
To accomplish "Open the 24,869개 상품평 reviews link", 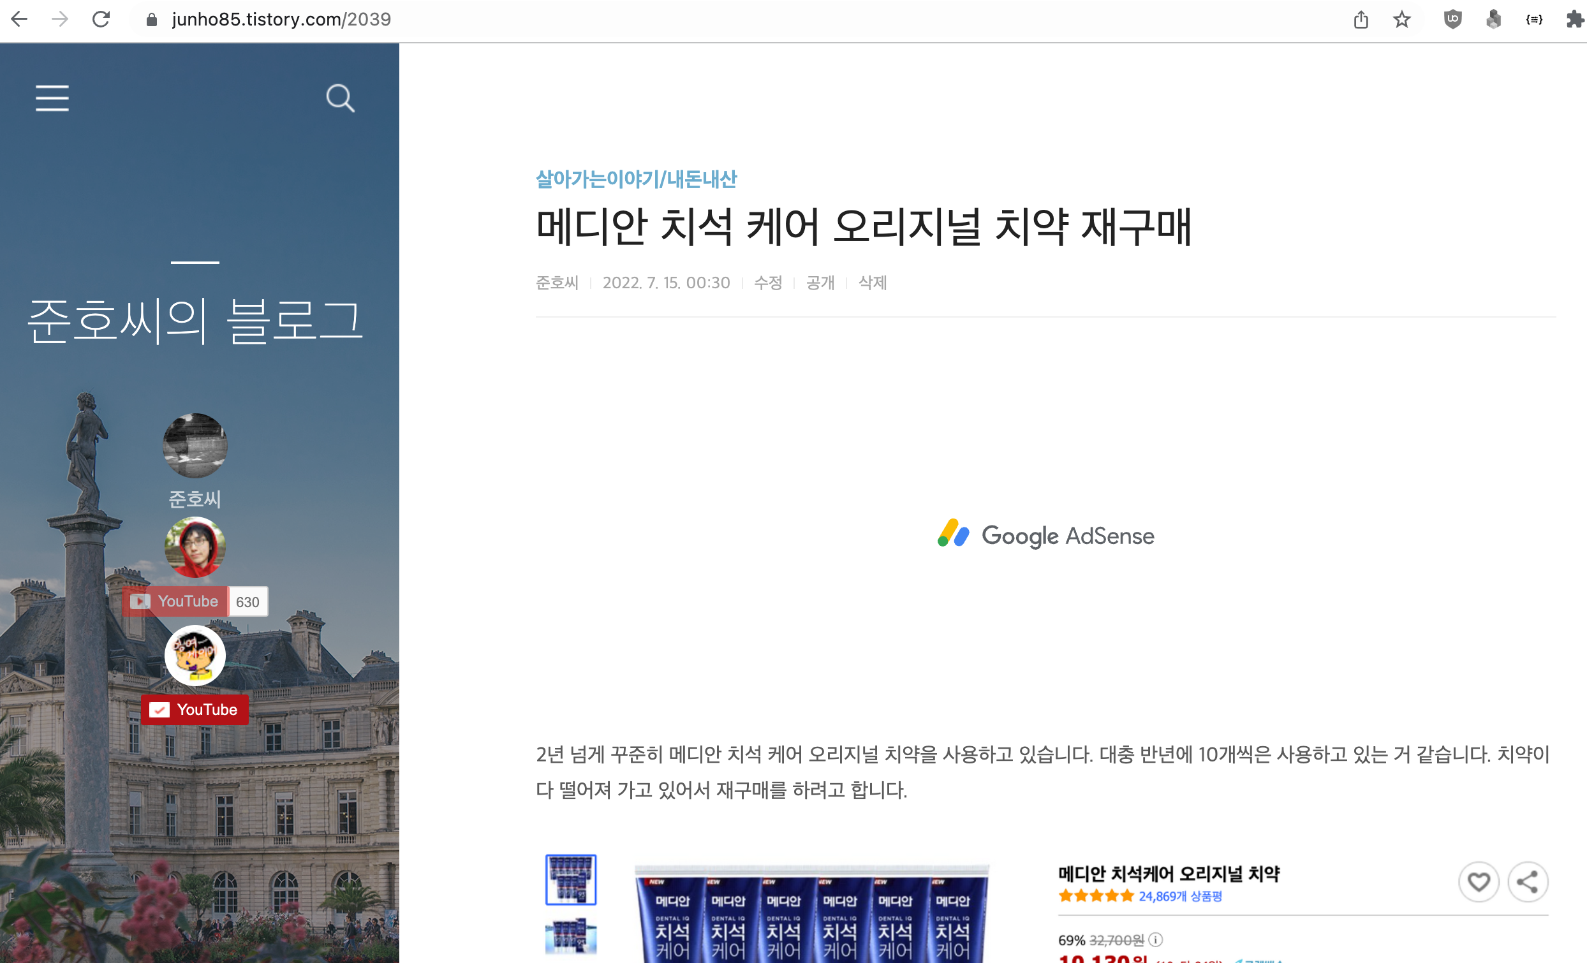I will (1180, 896).
